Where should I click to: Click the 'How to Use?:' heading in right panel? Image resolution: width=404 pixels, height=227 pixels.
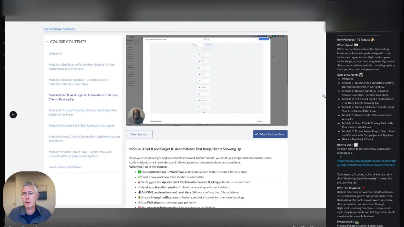pos(347,145)
